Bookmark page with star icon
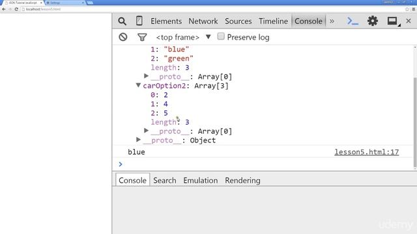 407,9
